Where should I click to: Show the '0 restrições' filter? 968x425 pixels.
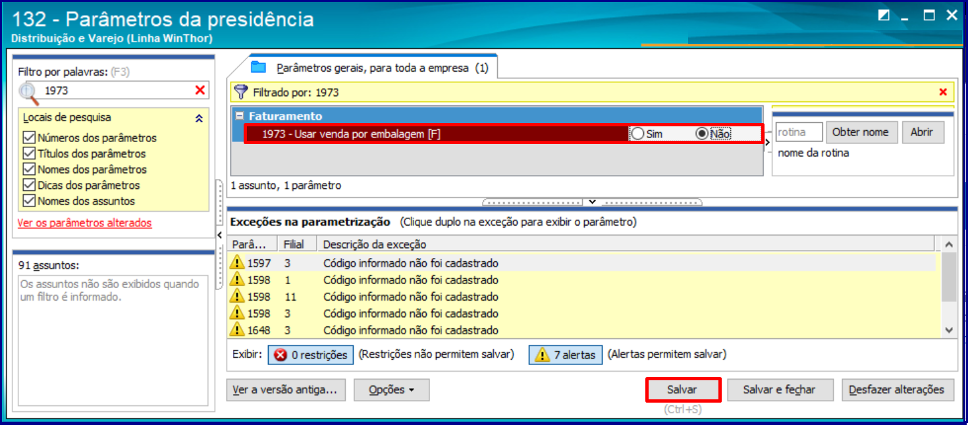click(x=311, y=355)
